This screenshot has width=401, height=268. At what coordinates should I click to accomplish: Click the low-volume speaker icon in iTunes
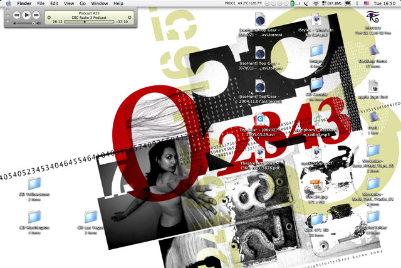coord(14,23)
